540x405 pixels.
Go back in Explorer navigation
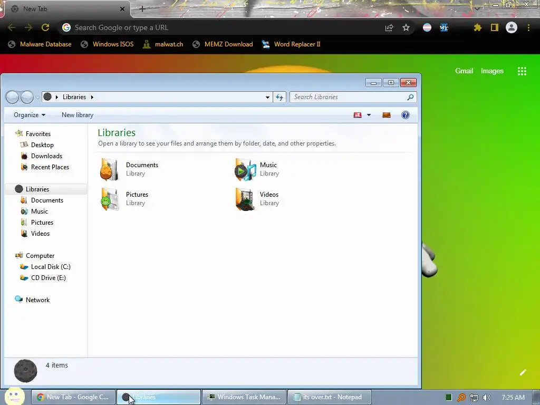(12, 97)
